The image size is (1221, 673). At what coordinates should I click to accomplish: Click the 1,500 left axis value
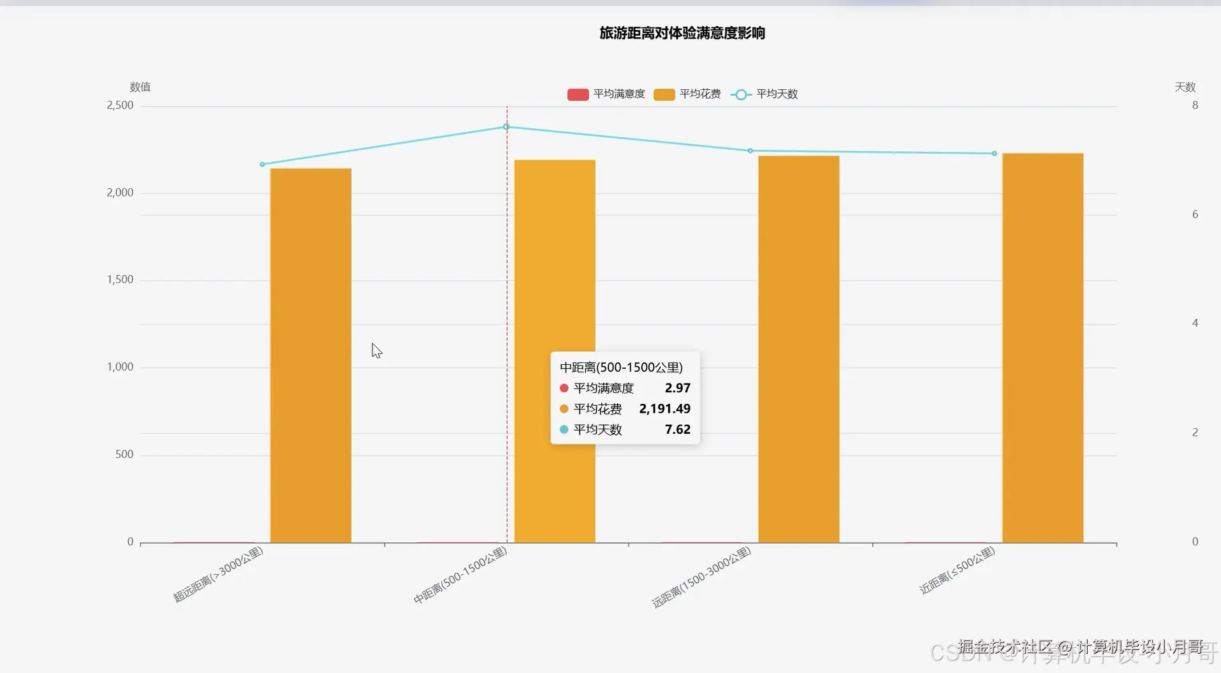coord(120,279)
